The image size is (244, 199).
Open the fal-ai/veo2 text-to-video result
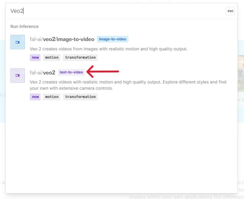click(x=43, y=73)
